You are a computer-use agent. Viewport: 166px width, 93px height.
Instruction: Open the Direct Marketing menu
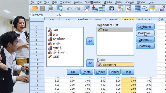click(93, 2)
